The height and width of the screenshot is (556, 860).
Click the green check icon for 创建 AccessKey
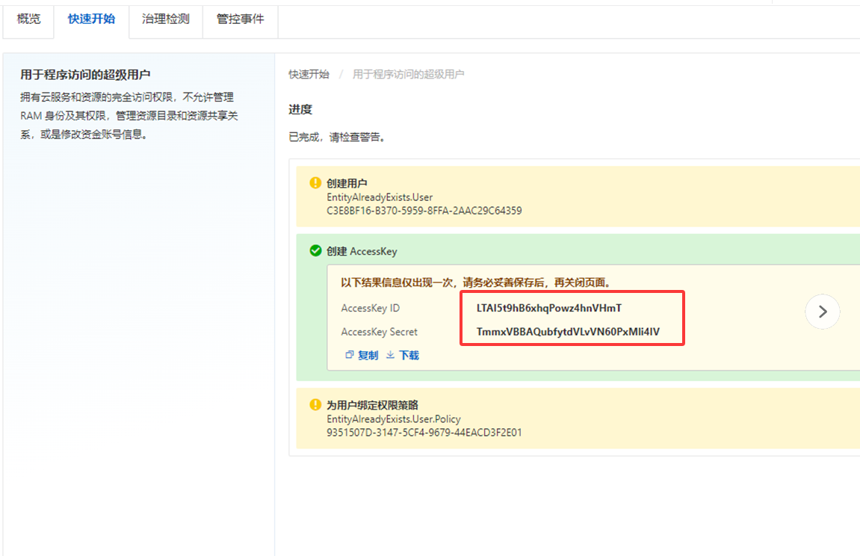click(315, 250)
